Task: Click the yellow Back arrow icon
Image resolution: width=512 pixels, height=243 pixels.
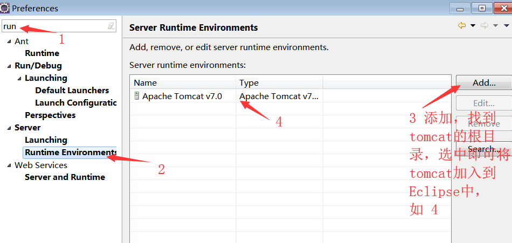Action: [462, 25]
